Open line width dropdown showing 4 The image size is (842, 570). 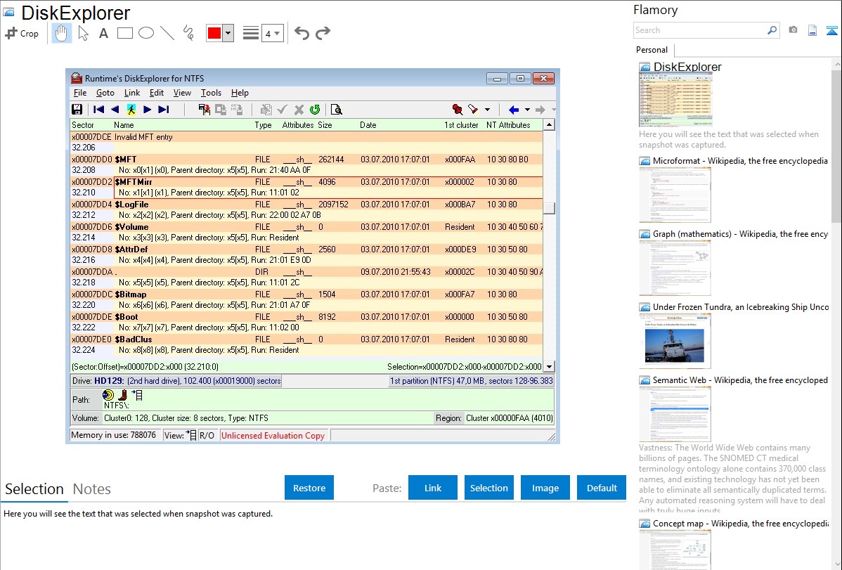click(x=272, y=34)
